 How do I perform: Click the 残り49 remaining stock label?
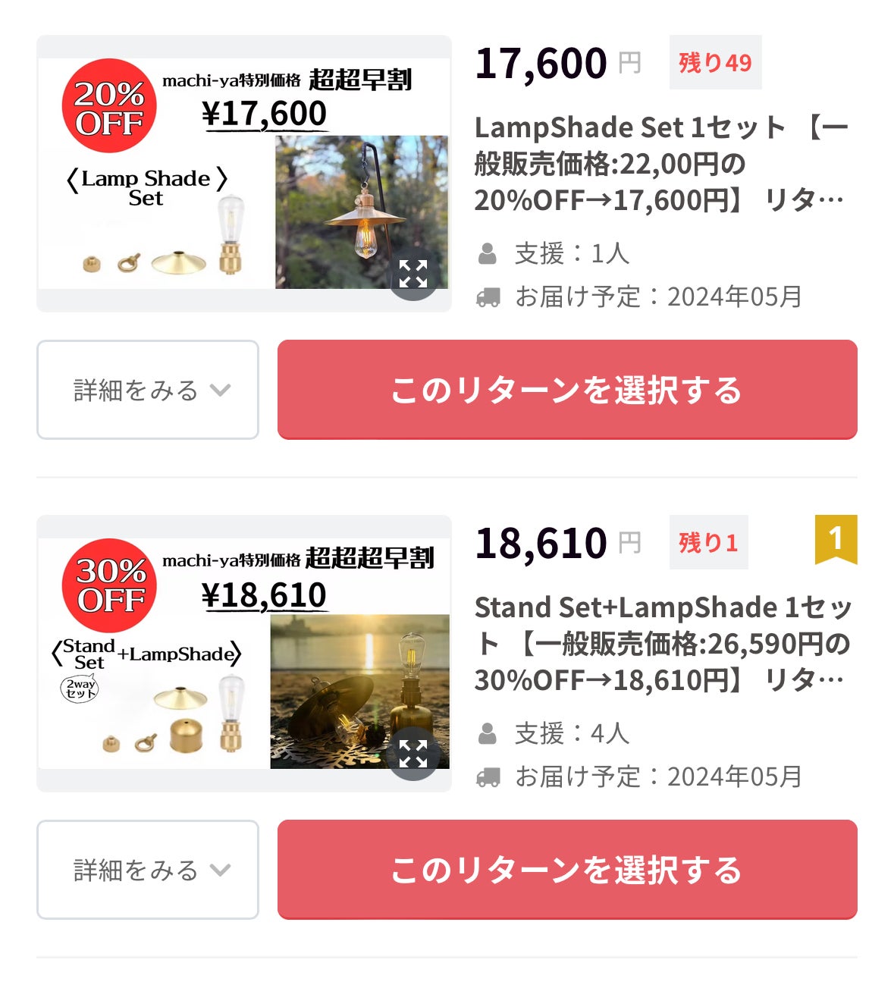715,62
